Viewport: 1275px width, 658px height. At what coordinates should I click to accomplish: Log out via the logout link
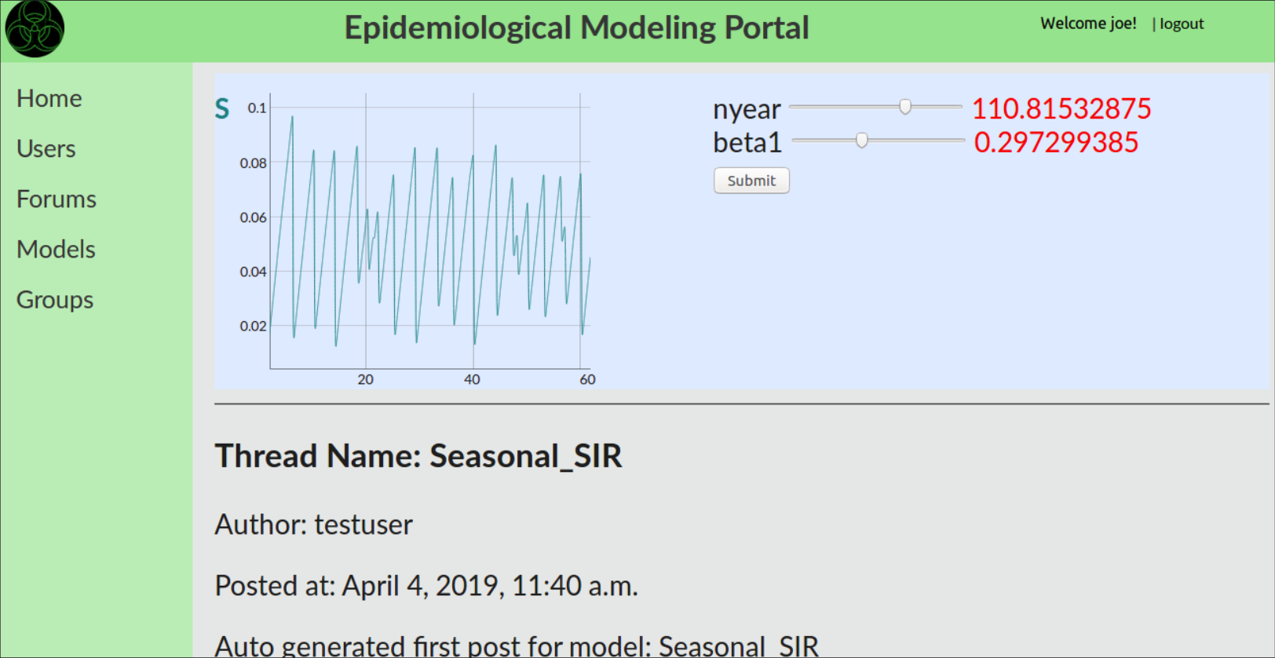click(x=1182, y=24)
